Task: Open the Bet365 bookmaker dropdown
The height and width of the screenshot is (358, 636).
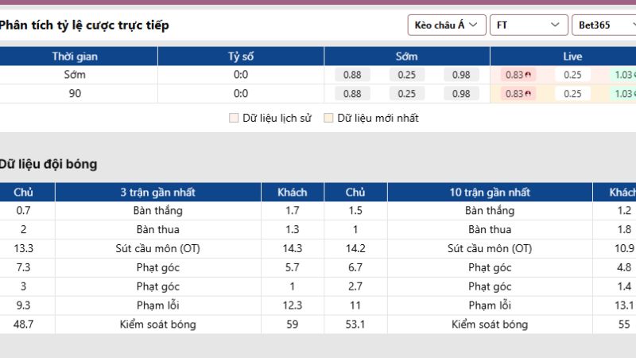Action: tap(603, 25)
